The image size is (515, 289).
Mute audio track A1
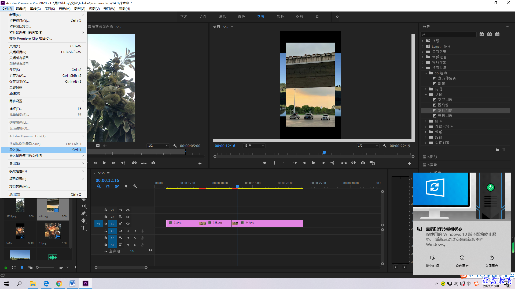click(x=128, y=231)
